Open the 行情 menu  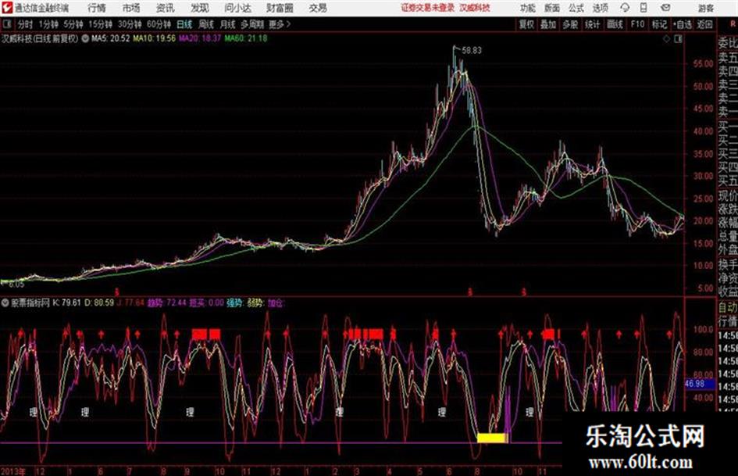click(97, 8)
